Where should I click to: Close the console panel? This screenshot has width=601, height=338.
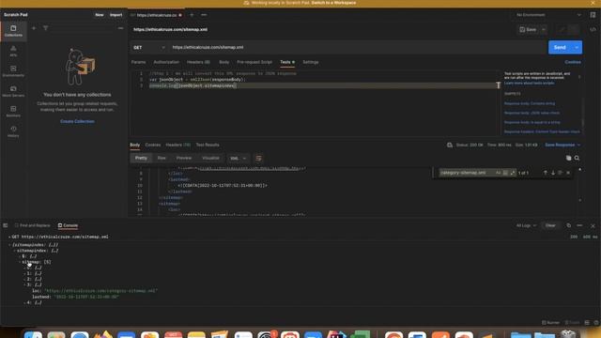[x=593, y=225]
